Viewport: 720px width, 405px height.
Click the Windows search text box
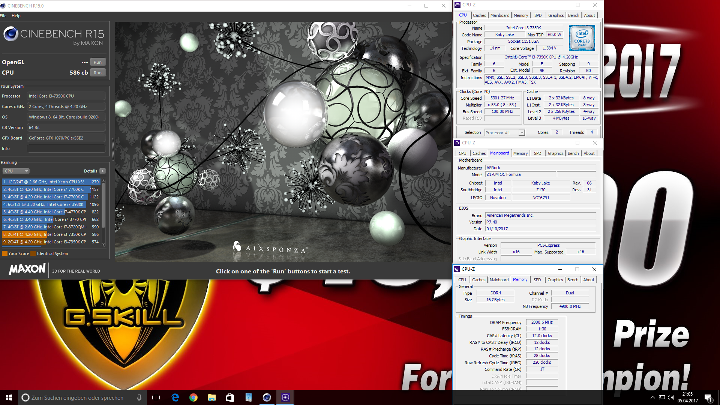(x=77, y=397)
